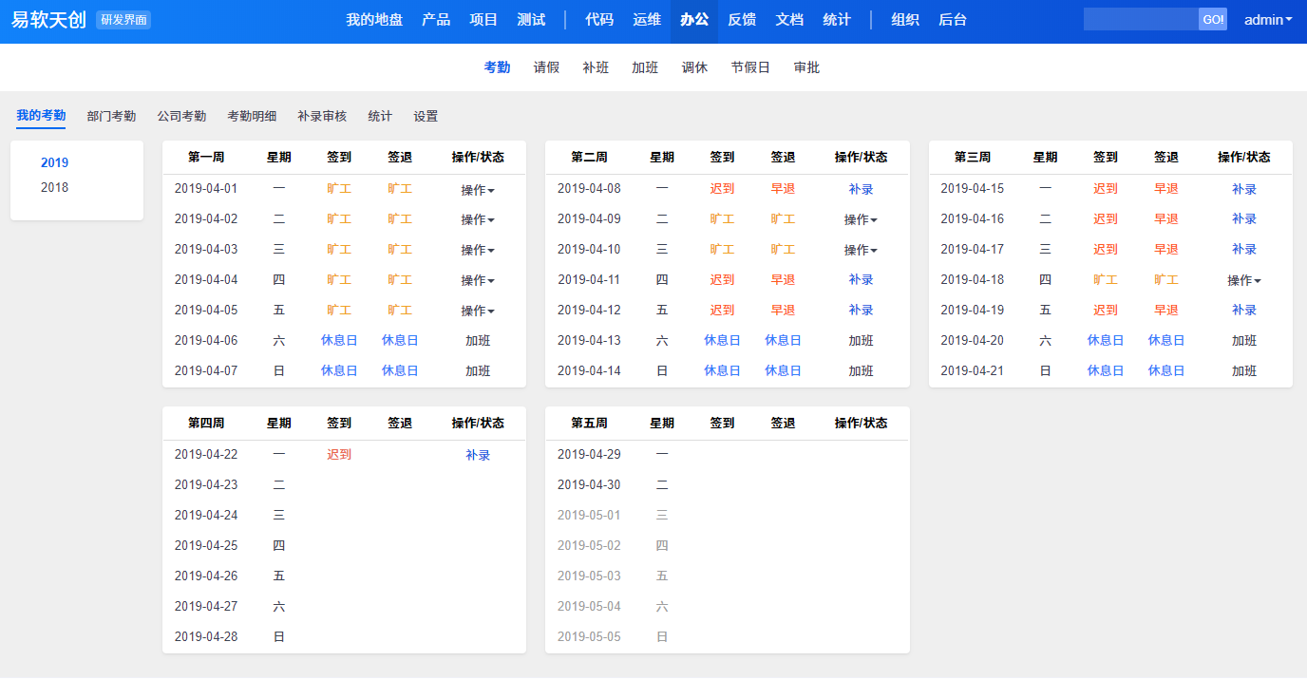Screen dimensions: 1307x680
Task: Open 项目 in main navigation
Action: click(483, 20)
